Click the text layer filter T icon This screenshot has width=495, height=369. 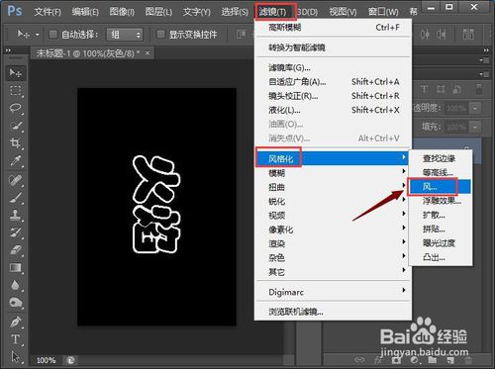(x=424, y=89)
